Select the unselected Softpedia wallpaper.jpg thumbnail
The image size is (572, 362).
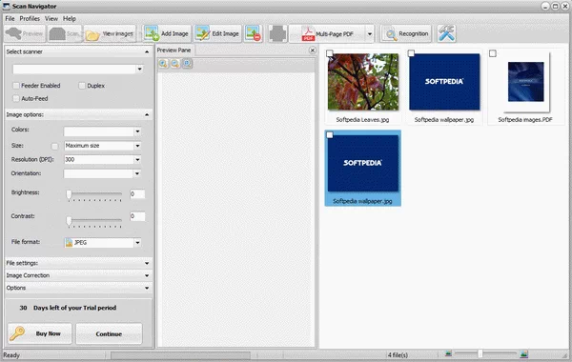[x=444, y=82]
